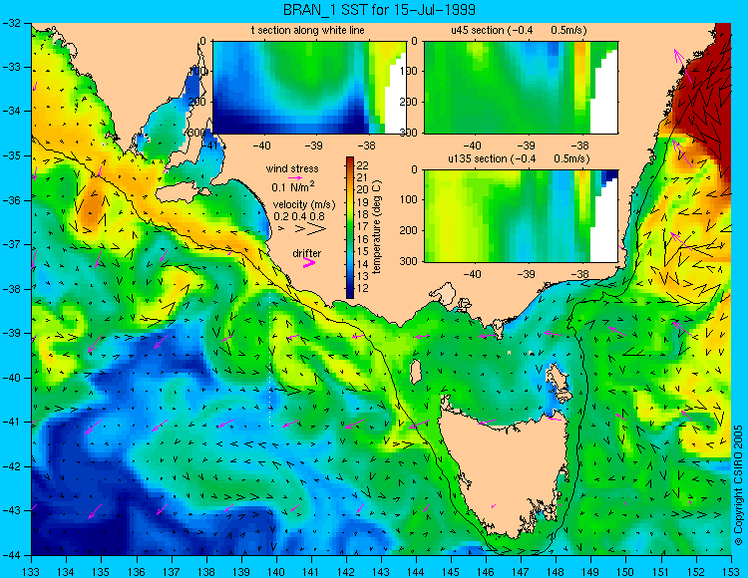Image resolution: width=748 pixels, height=578 pixels.
Task: Click latitude label '-36' on the left axis
Action: click(11, 200)
